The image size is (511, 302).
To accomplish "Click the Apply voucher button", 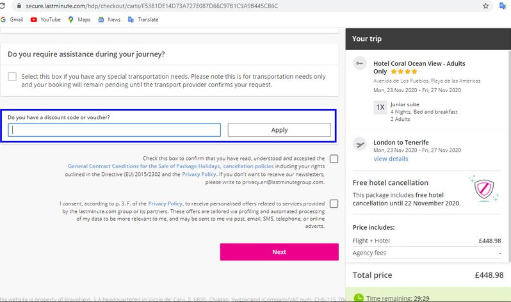I will pyautogui.click(x=279, y=130).
